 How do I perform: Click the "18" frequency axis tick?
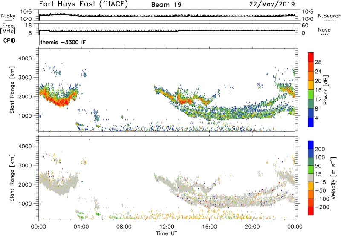pyautogui.click(x=29, y=26)
